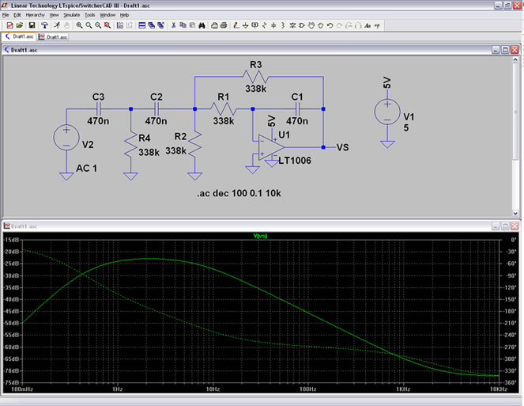Click the binoculars Find icon
This screenshot has height=406, width=524.
pyautogui.click(x=202, y=25)
